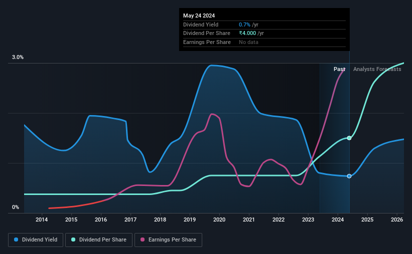Click the 2026 axis label
The height and width of the screenshot is (254, 412).
click(x=397, y=219)
